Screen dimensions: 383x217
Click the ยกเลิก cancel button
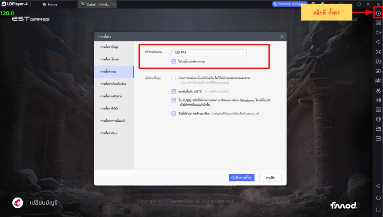click(270, 177)
